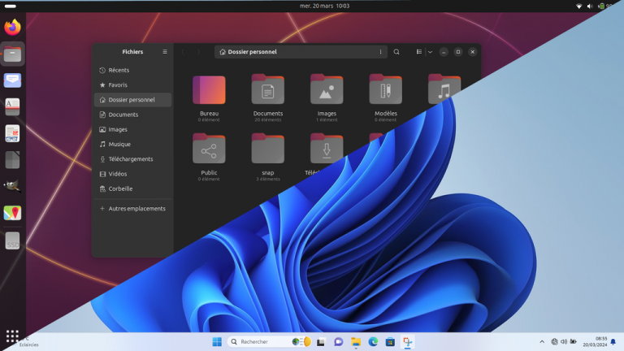Select Téléchargements in the sidebar
Image resolution: width=624 pixels, height=351 pixels.
[x=131, y=159]
